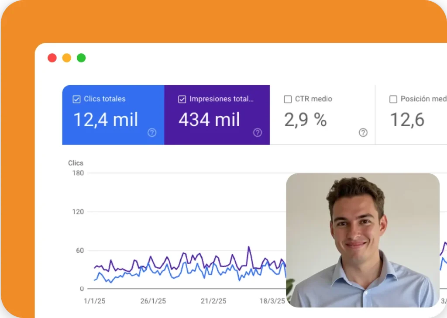Viewport: 447px width, 318px height.
Task: Select the 12,4 mil clicks value
Action: tap(105, 120)
